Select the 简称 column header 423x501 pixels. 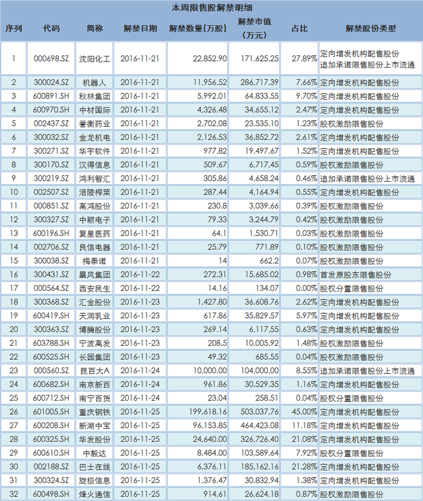(95, 28)
